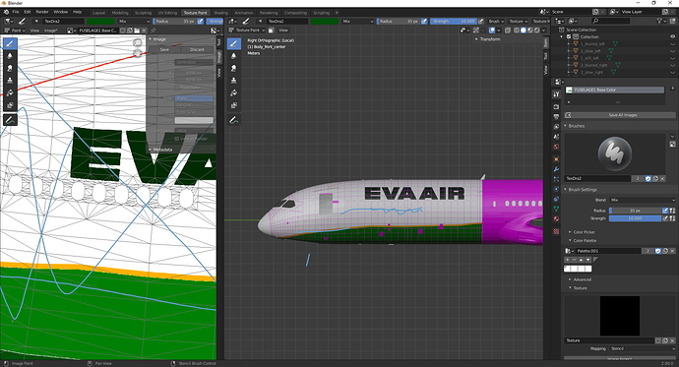The image size is (679, 367).
Task: Select the Draw brush in image editor
Action: [x=10, y=43]
